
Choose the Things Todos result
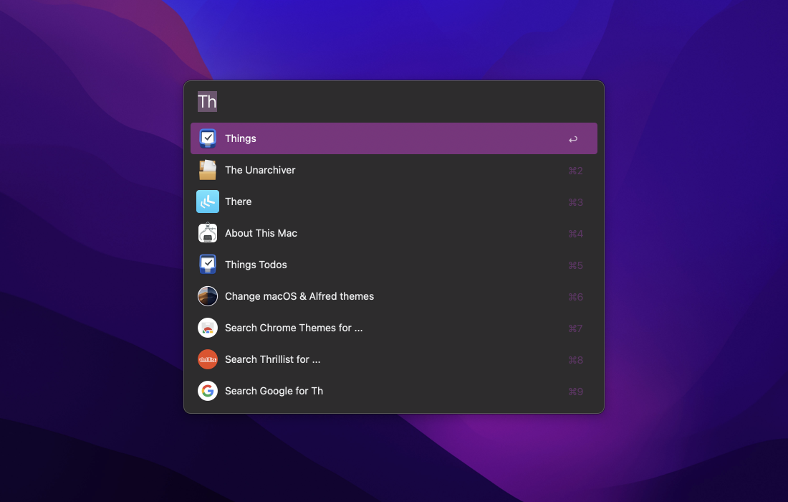click(x=394, y=265)
